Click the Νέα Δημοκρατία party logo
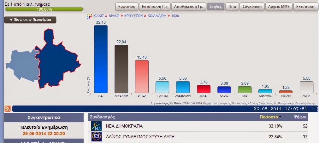Viewport: 319px width, 143px height. 96,126
